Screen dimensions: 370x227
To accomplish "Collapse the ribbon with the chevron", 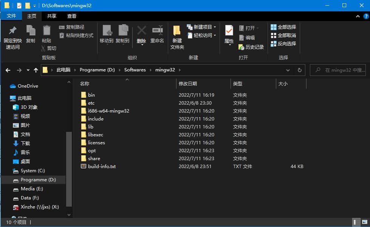I will (x=357, y=16).
